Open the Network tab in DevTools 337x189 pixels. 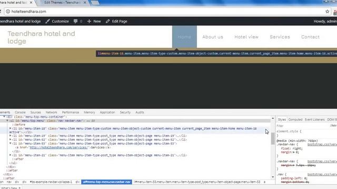coord(52,112)
